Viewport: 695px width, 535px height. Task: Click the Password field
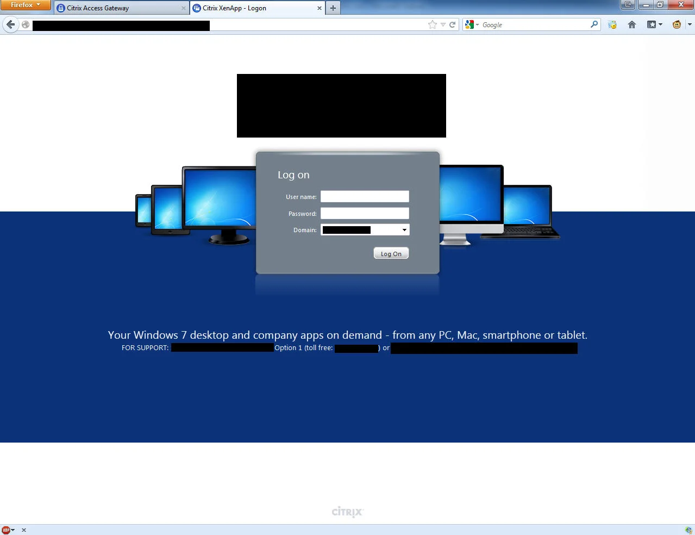click(365, 213)
